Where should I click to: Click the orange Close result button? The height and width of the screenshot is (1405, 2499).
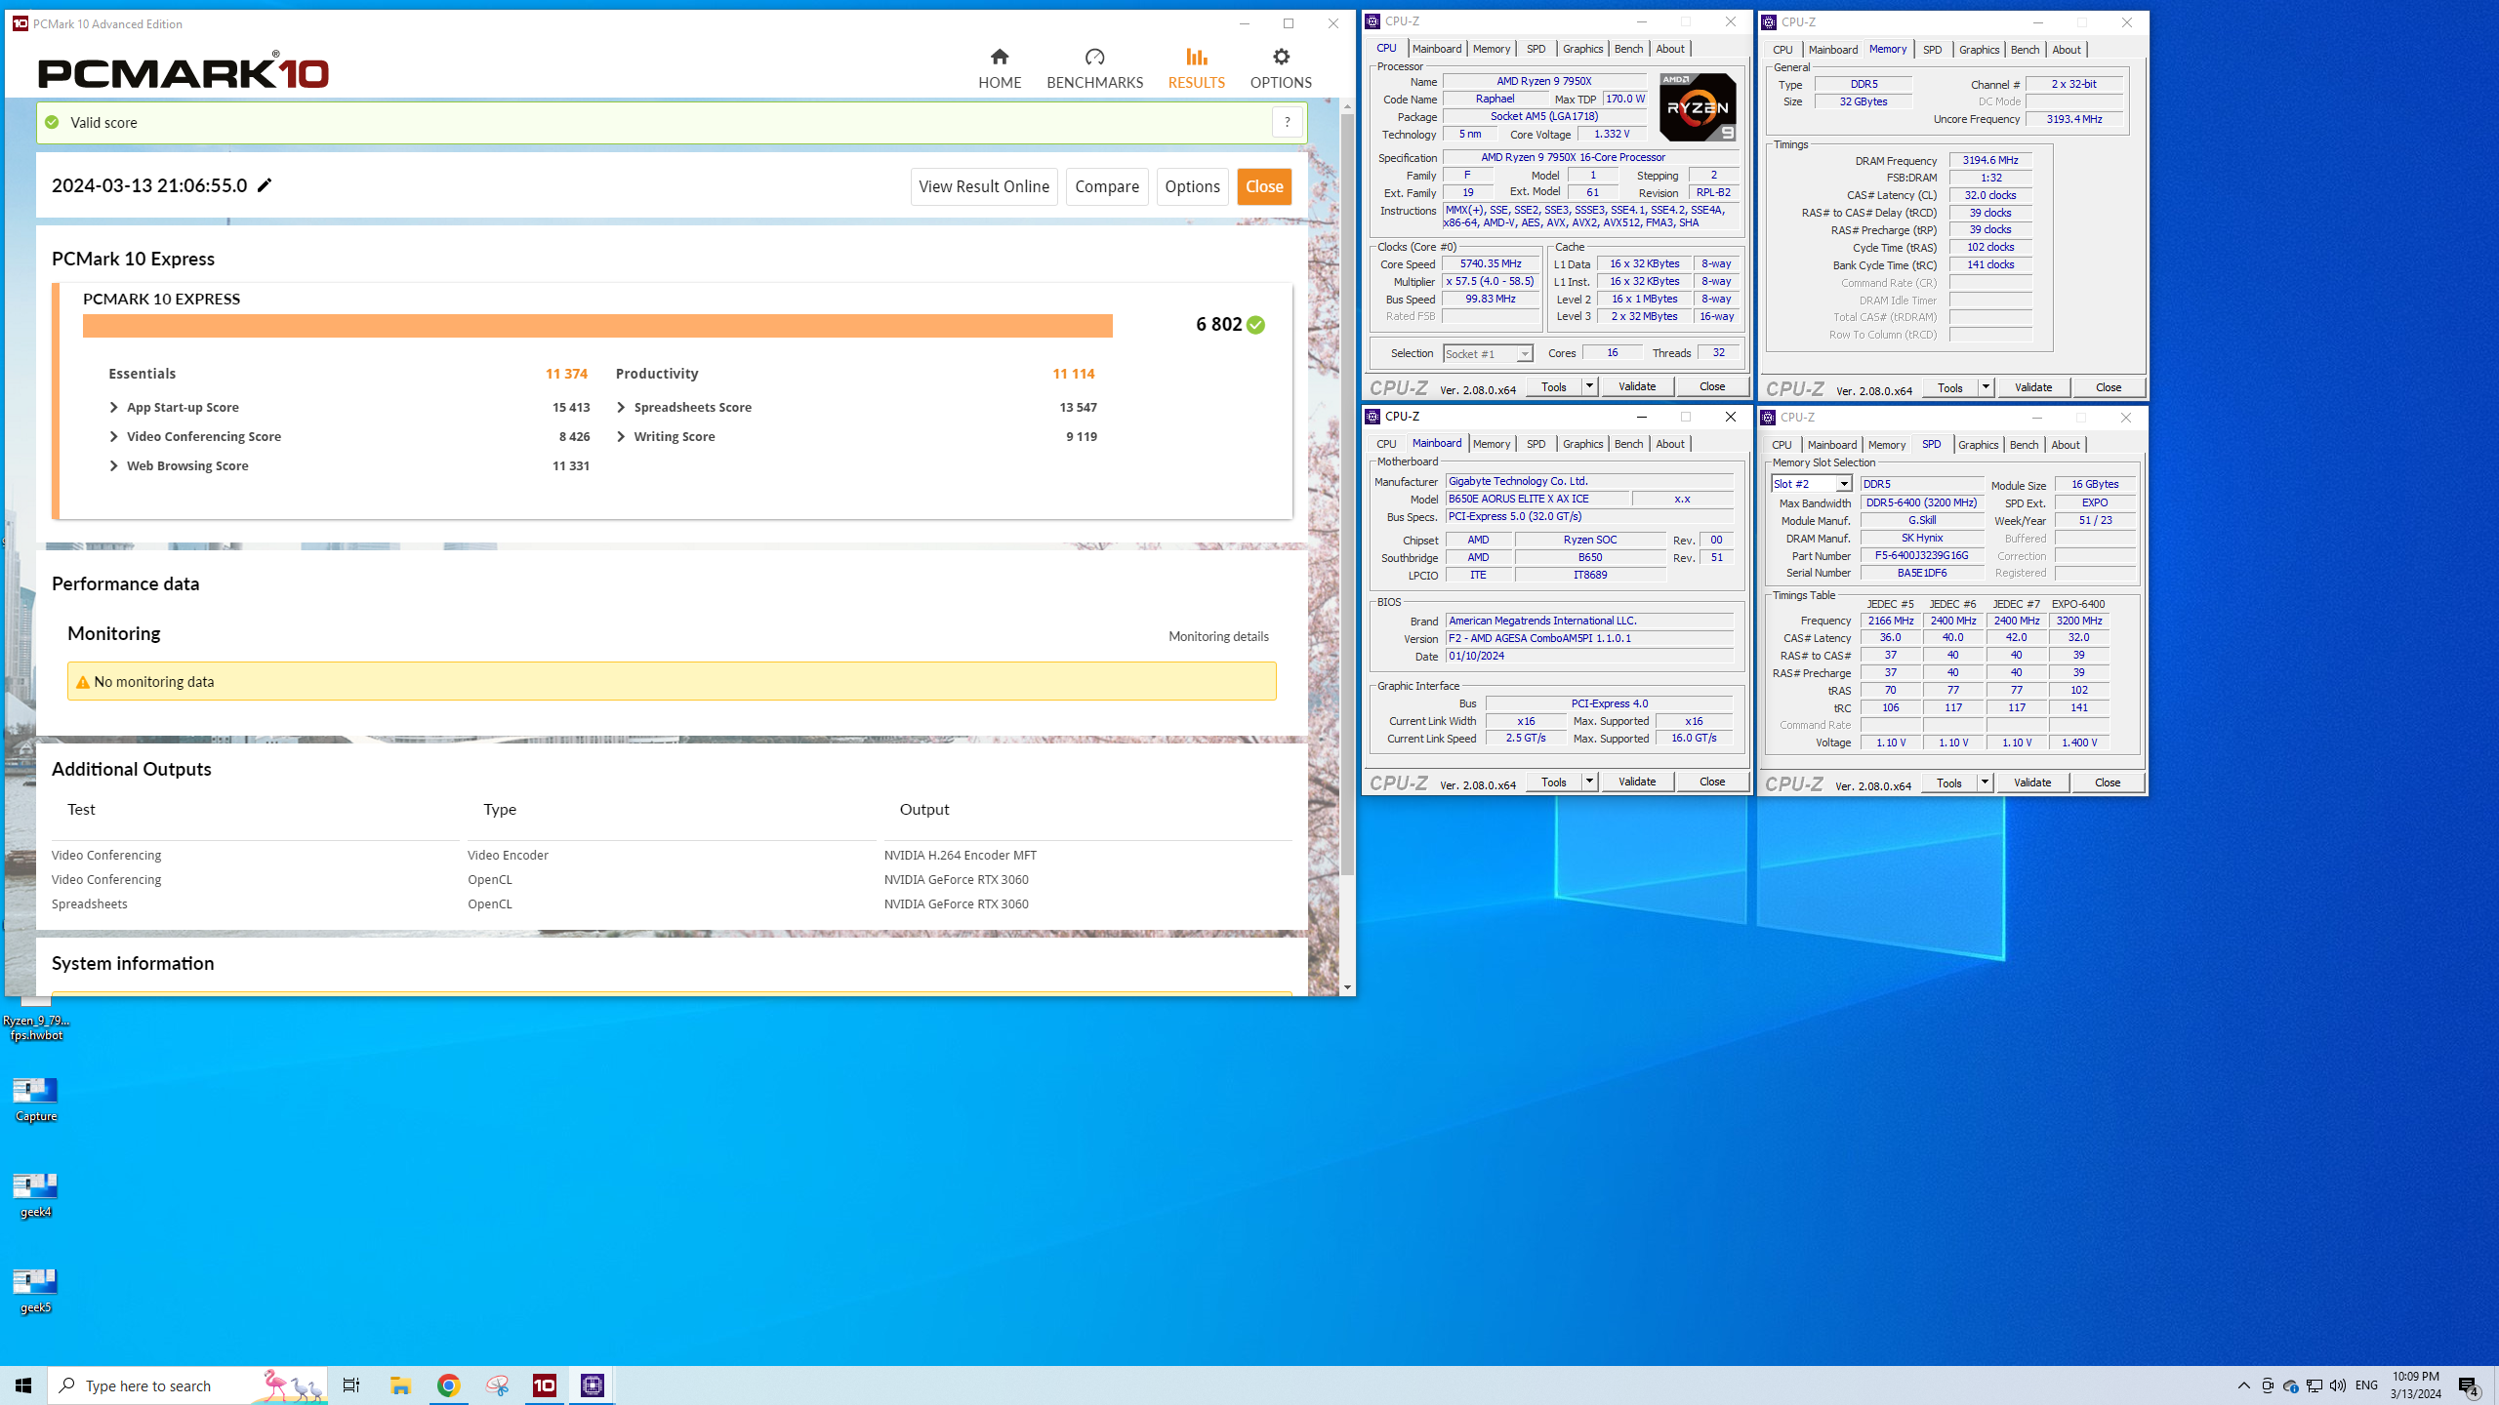coord(1264,186)
